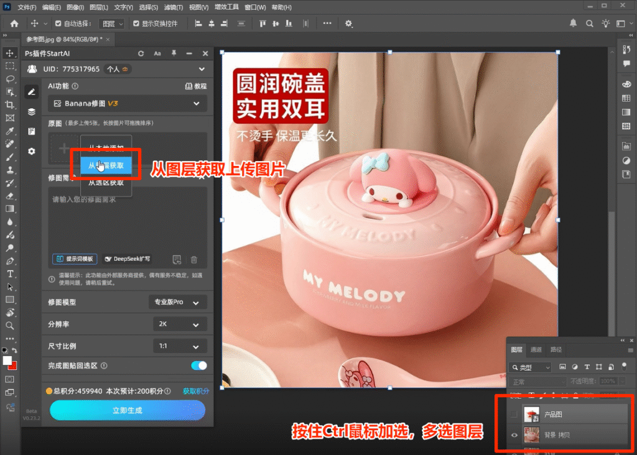Click the align left edges icon
Image resolution: width=637 pixels, height=455 pixels.
(x=198, y=24)
